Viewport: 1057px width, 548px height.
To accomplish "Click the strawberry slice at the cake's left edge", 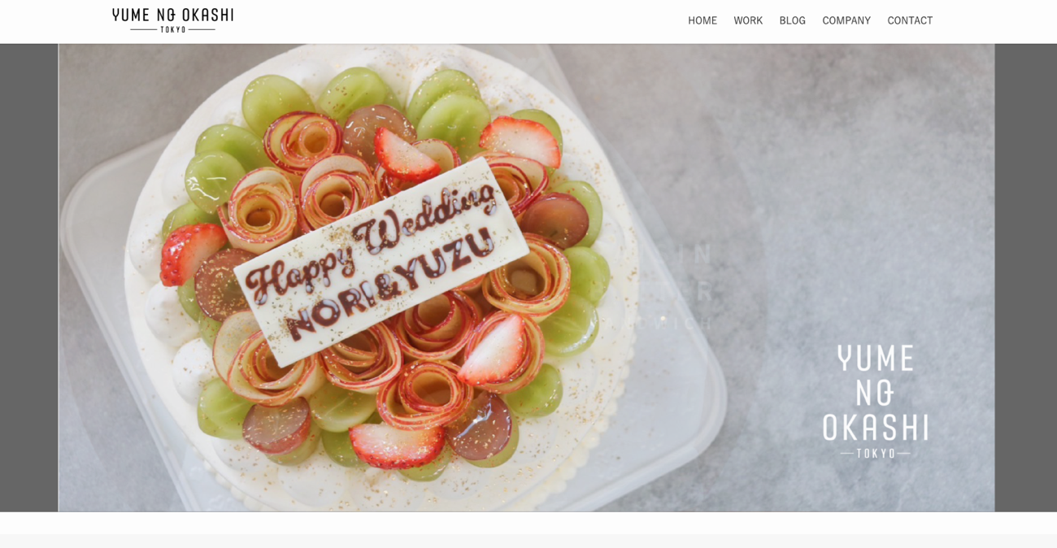I will tap(192, 254).
